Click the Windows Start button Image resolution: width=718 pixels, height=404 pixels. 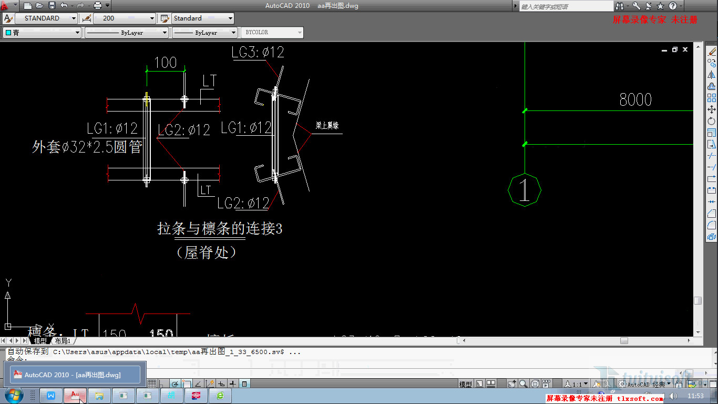coord(13,395)
